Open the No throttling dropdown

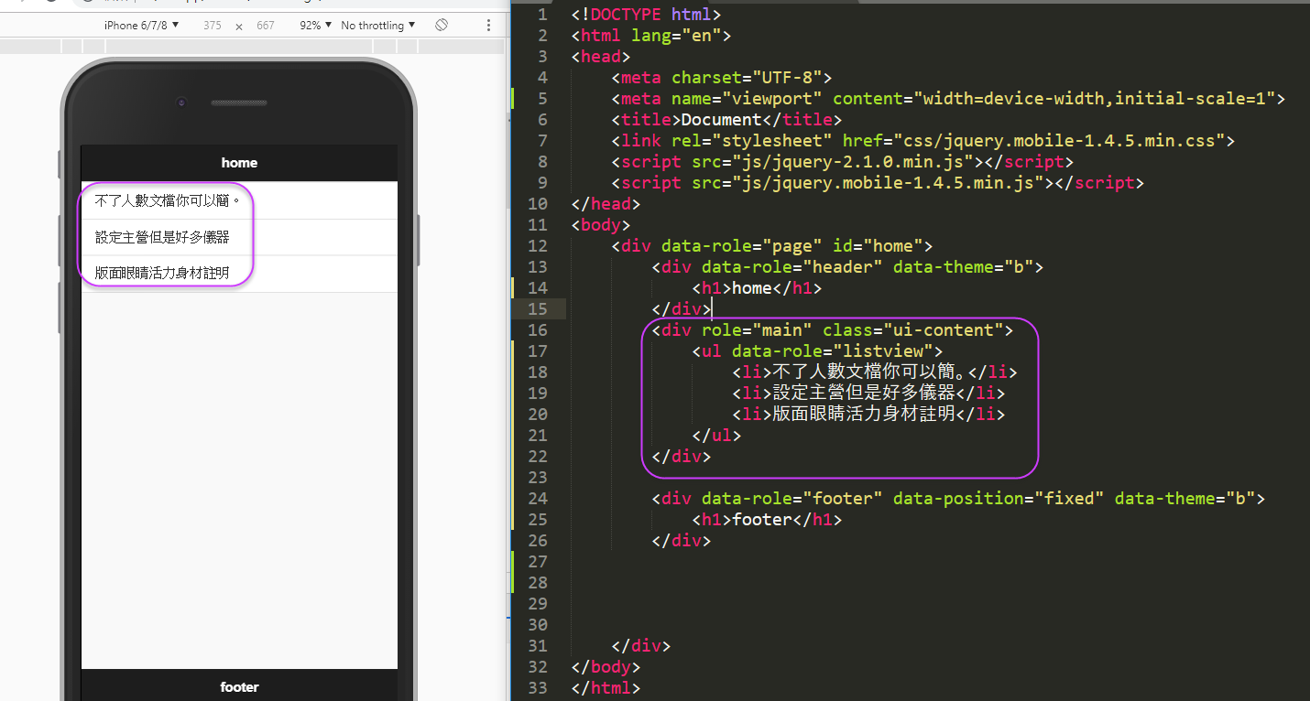[x=377, y=26]
